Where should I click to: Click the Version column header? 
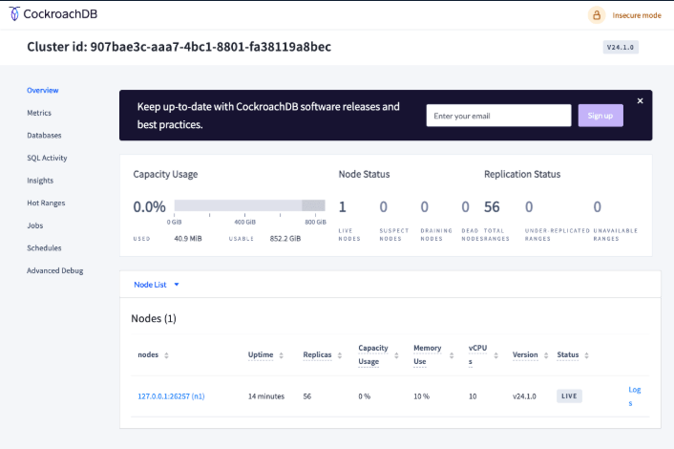click(x=525, y=354)
